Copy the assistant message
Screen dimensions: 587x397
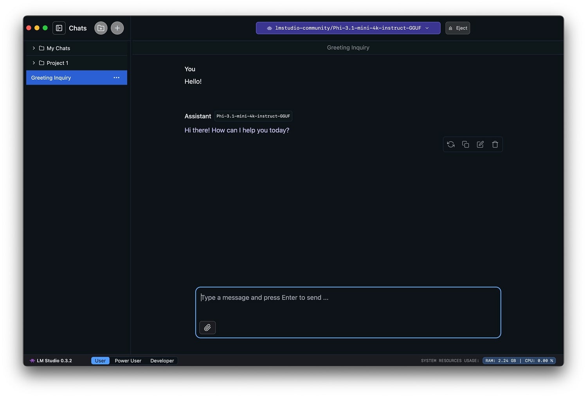[465, 144]
